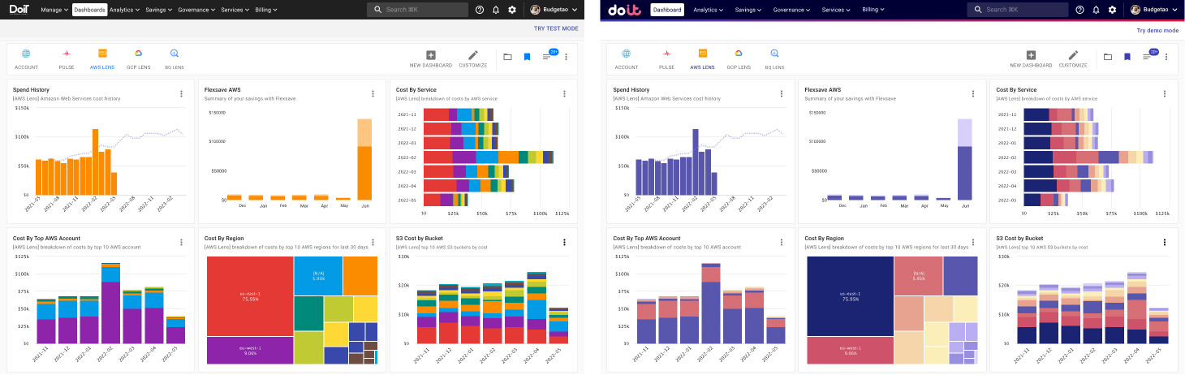Viewport: 1185px width, 375px height.
Task: Open notifications bell in the purple dashboard
Action: point(1096,10)
